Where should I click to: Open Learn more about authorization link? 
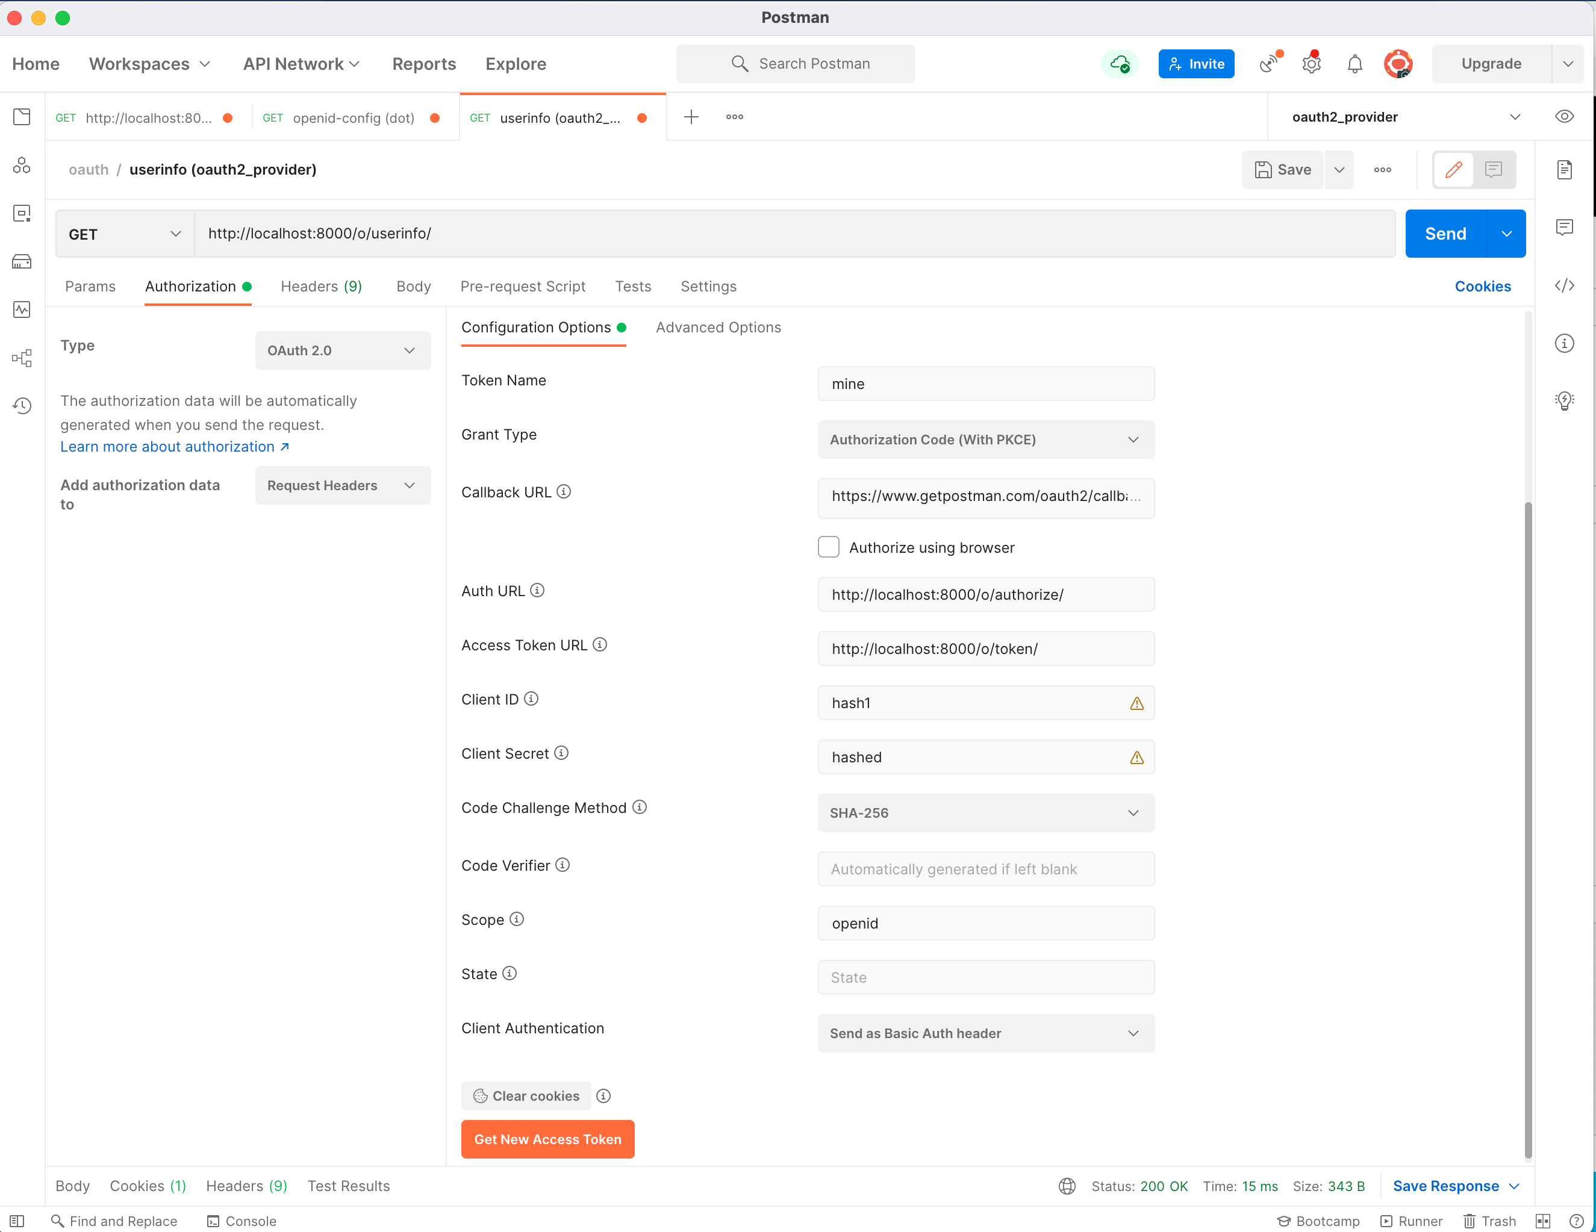(x=175, y=446)
